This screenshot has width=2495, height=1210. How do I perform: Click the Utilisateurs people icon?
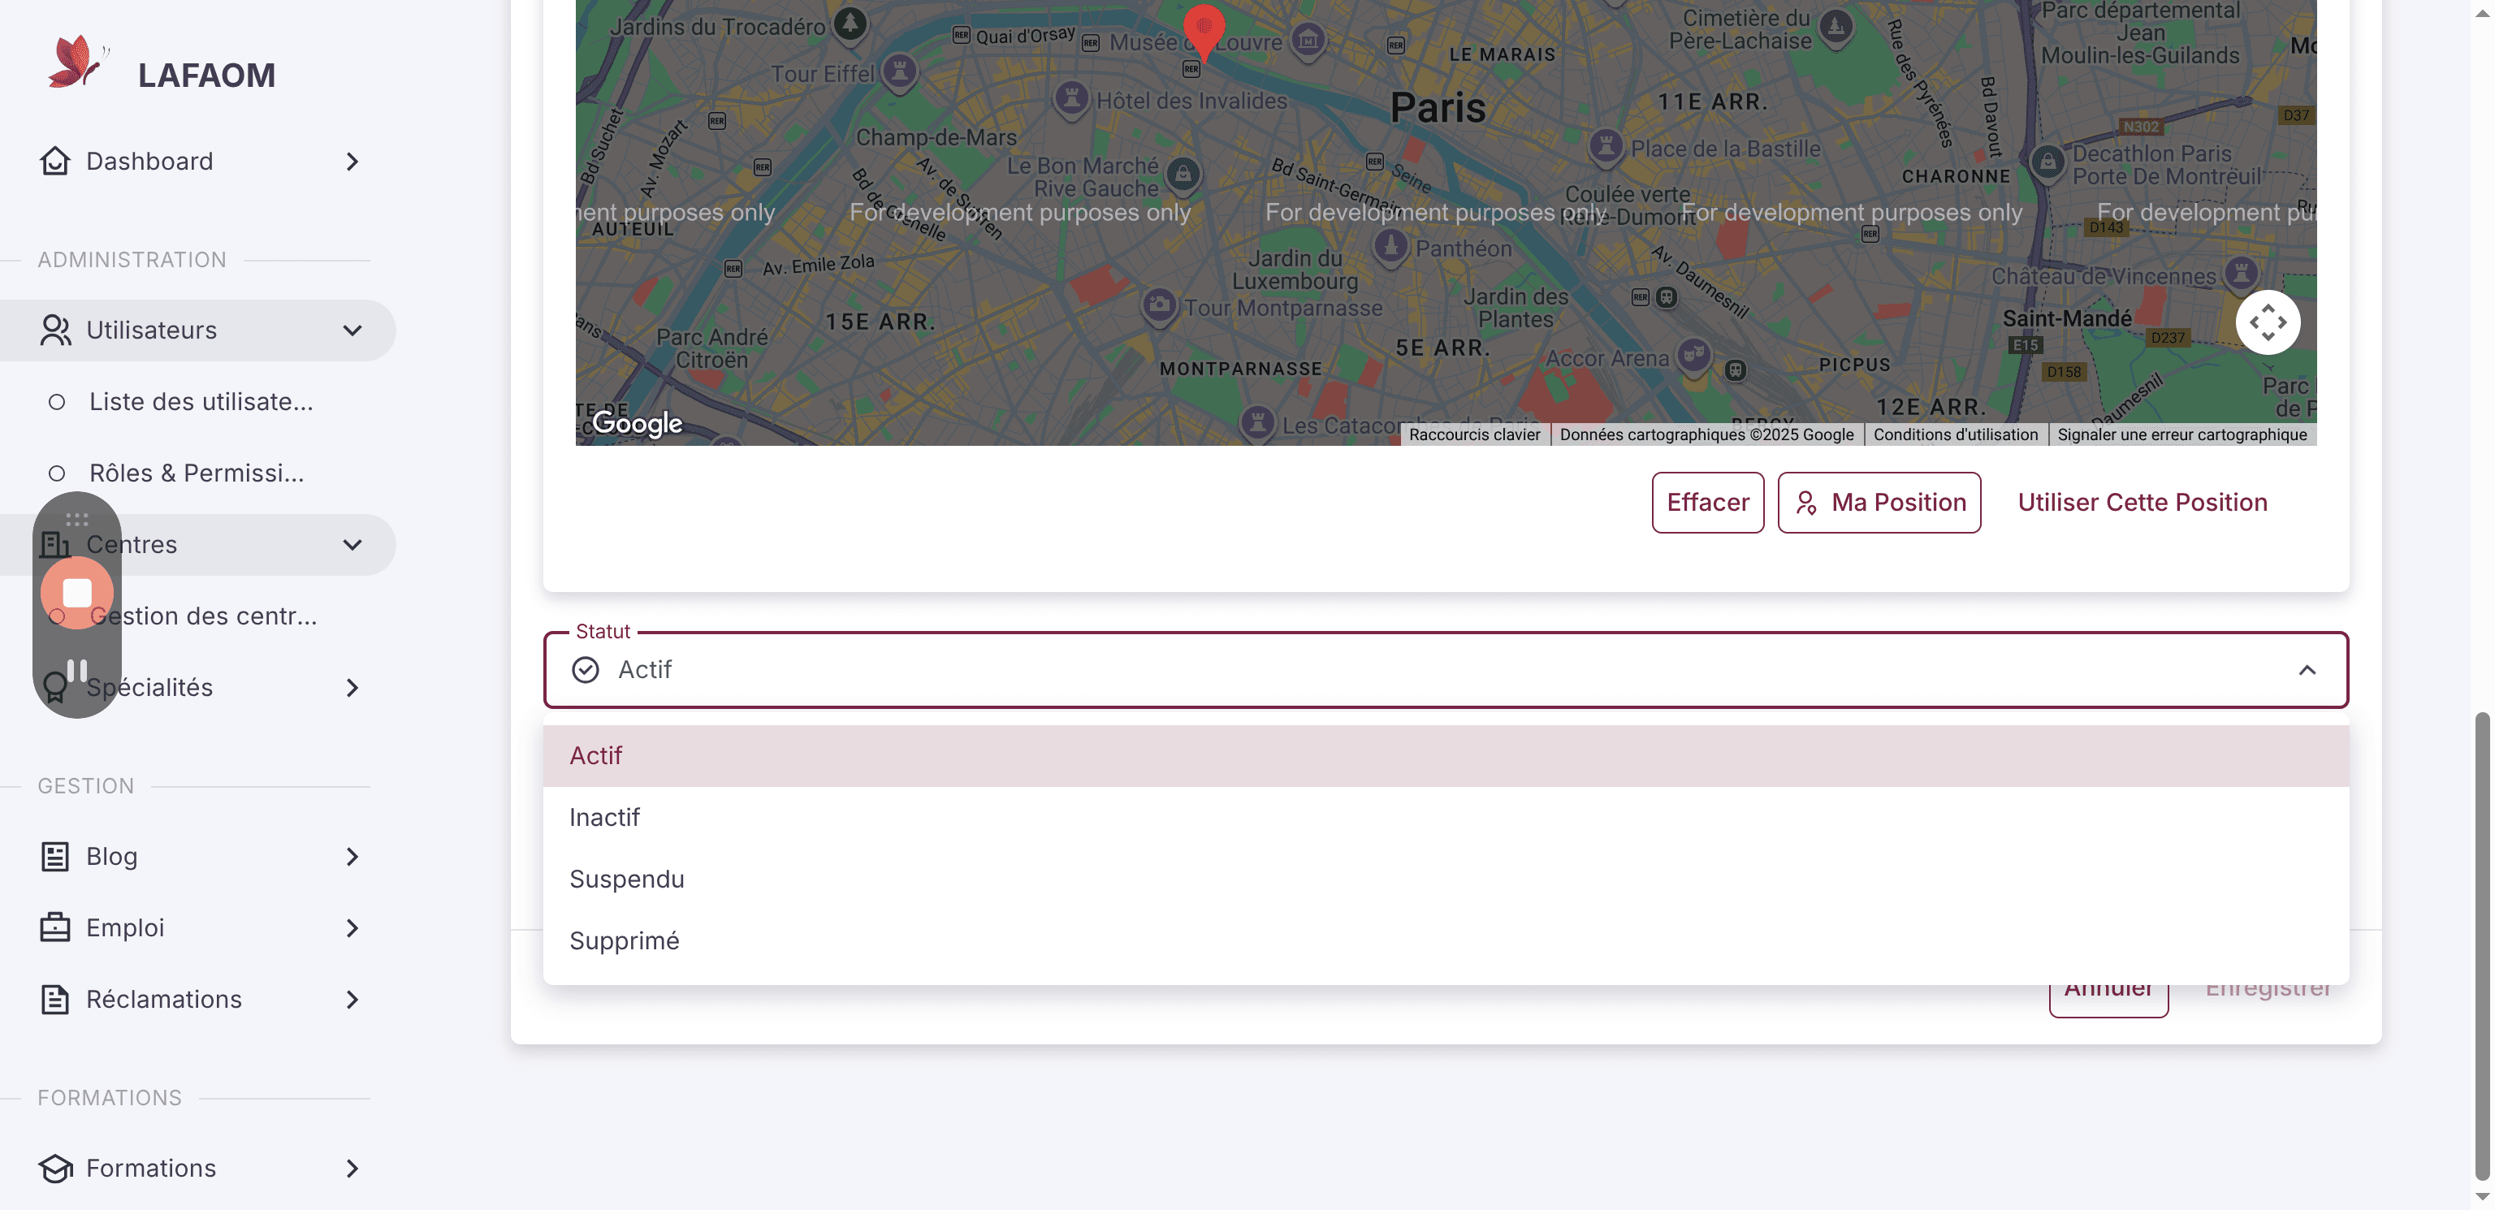(x=55, y=331)
